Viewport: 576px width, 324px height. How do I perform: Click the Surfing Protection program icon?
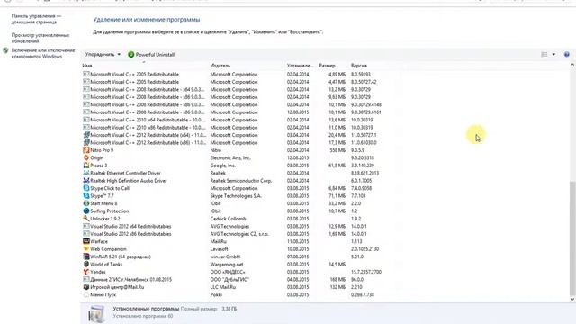click(x=86, y=211)
